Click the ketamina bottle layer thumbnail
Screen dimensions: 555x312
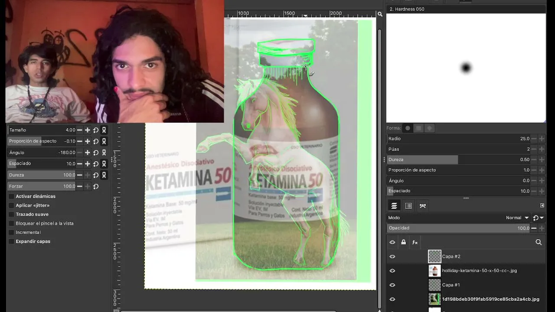[434, 271]
